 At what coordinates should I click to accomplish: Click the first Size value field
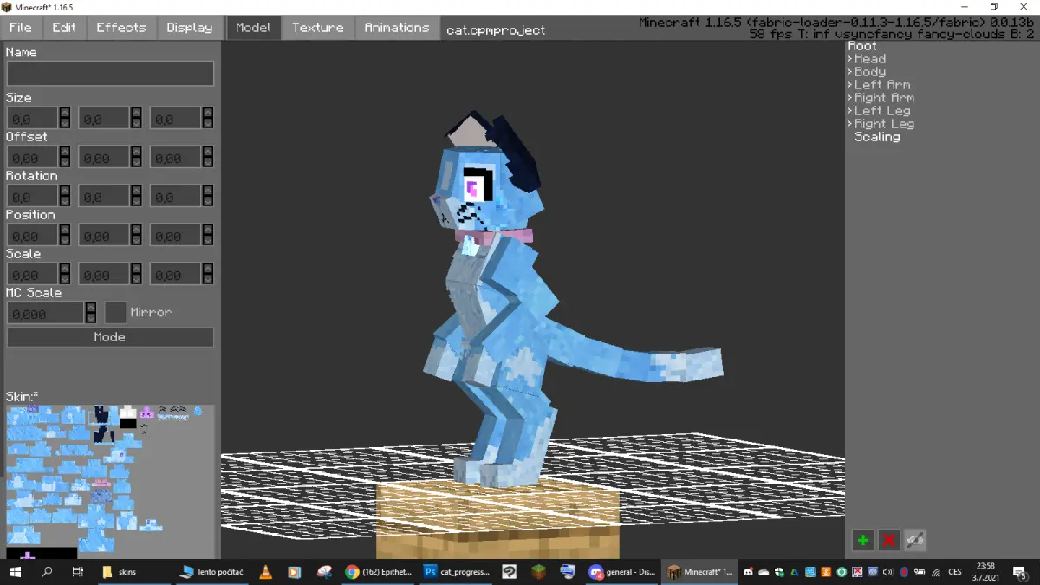[33, 118]
